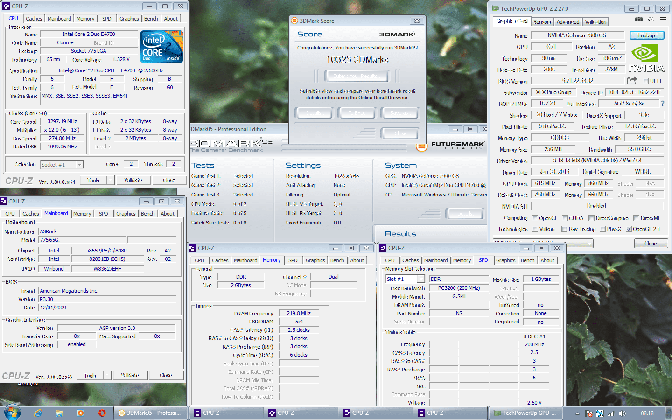
Task: Click the red pinned icon next to Media Player
Action: point(102,413)
